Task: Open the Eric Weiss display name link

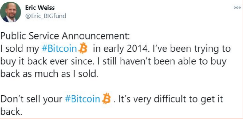Action: [40, 8]
